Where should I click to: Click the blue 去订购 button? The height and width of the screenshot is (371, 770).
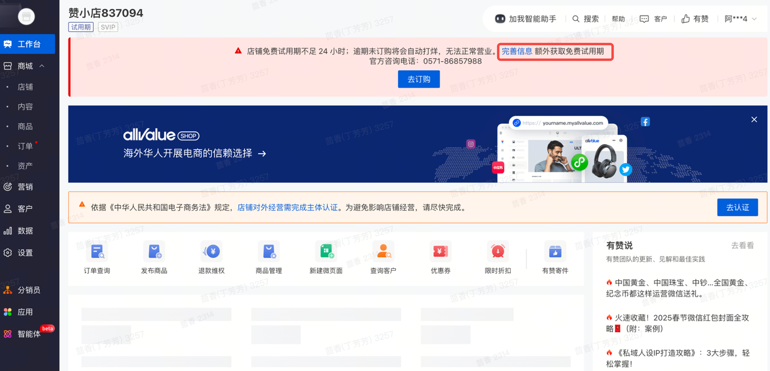419,79
